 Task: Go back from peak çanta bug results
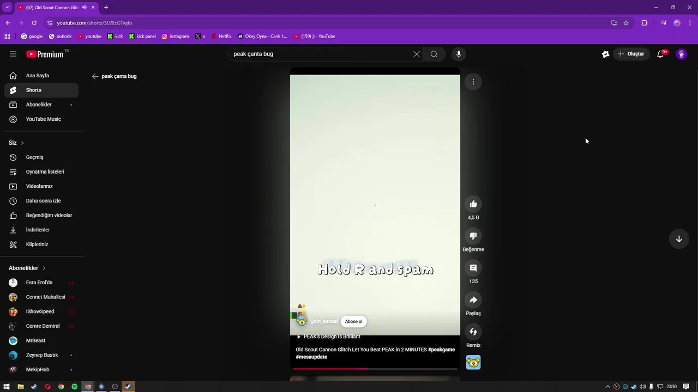pyautogui.click(x=95, y=76)
